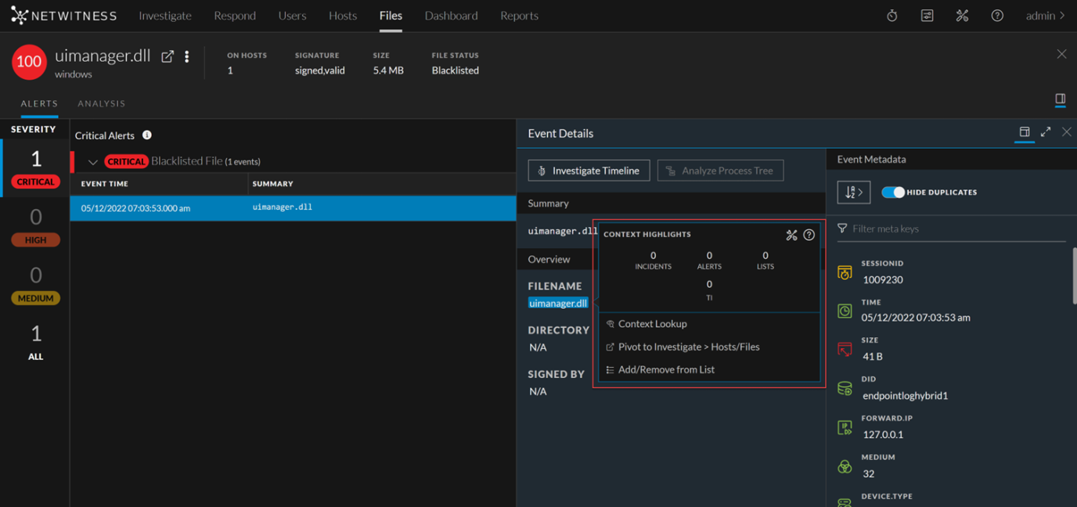This screenshot has height=507, width=1077.
Task: Click the admin tools icon in top bar
Action: point(962,16)
